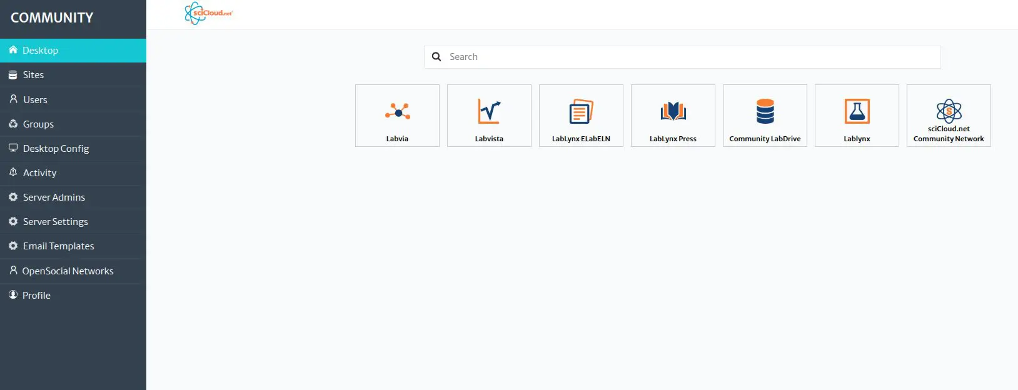Open the Labvia network node icon

398,112
